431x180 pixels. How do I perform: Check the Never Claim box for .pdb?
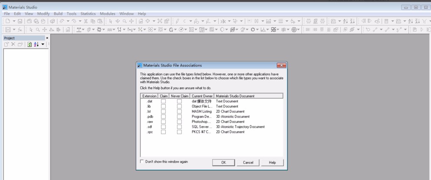[179, 116]
